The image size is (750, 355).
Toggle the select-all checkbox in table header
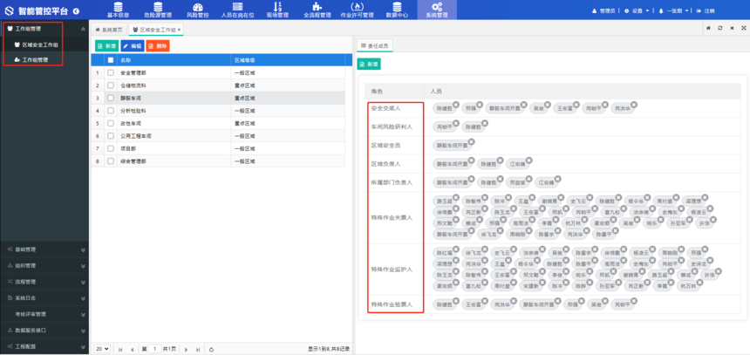coord(111,60)
